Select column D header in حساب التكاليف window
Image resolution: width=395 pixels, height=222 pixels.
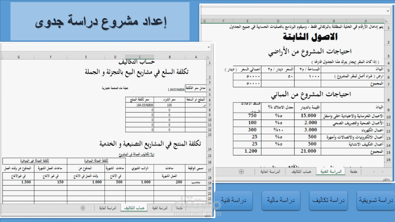point(115,57)
